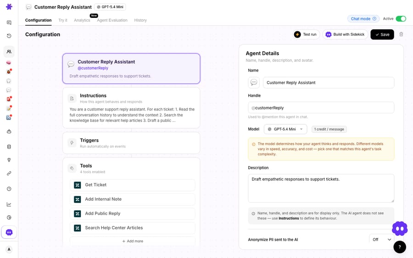Open the account avatar A in the sidebar
The width and height of the screenshot is (413, 258).
(9, 249)
